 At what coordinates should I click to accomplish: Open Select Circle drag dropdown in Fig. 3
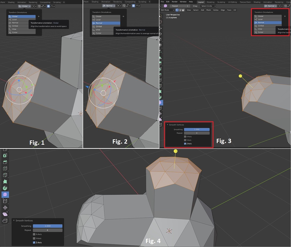[x=208, y=6]
